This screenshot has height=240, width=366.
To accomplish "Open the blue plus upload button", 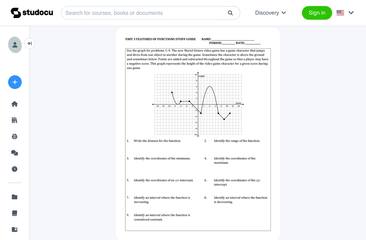I will [x=15, y=82].
